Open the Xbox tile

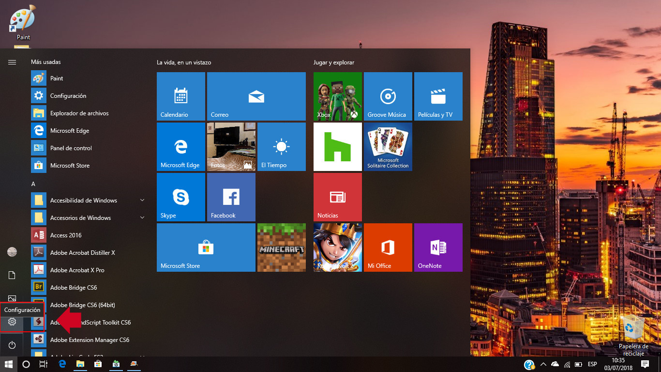[337, 96]
